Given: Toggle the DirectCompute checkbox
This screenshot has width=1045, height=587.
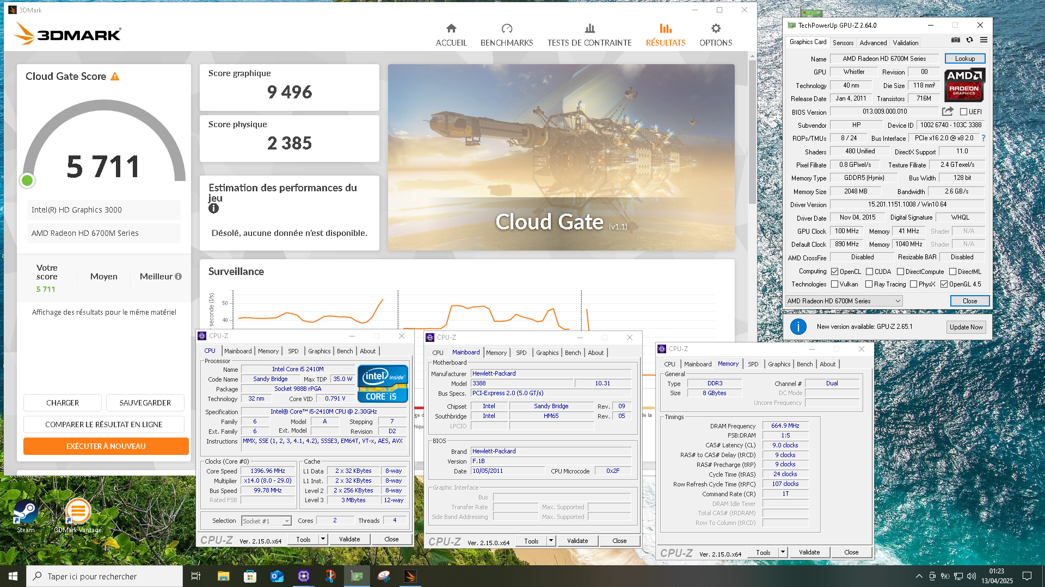Looking at the screenshot, I should (x=900, y=272).
